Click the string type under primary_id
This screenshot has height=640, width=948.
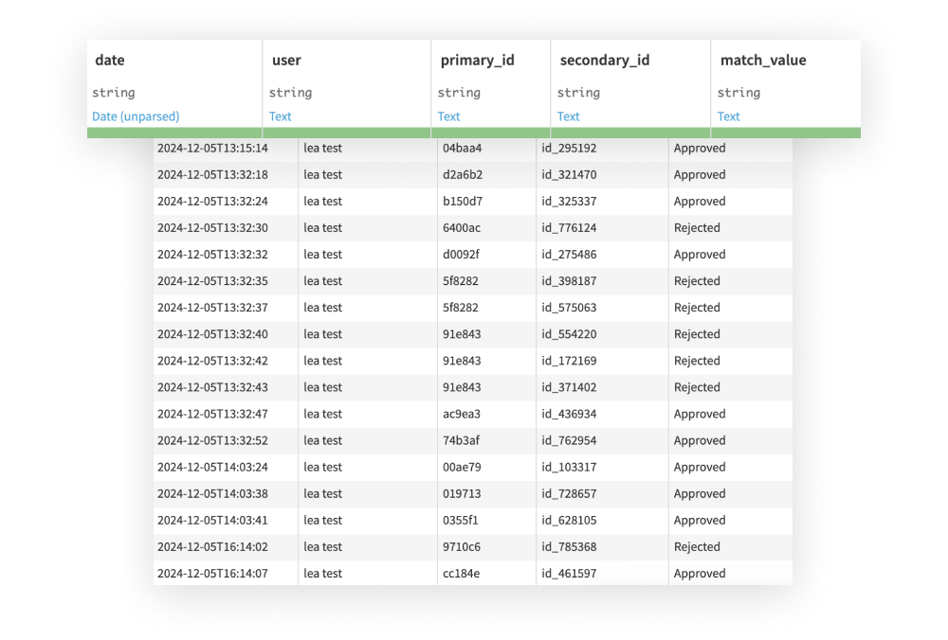click(460, 93)
